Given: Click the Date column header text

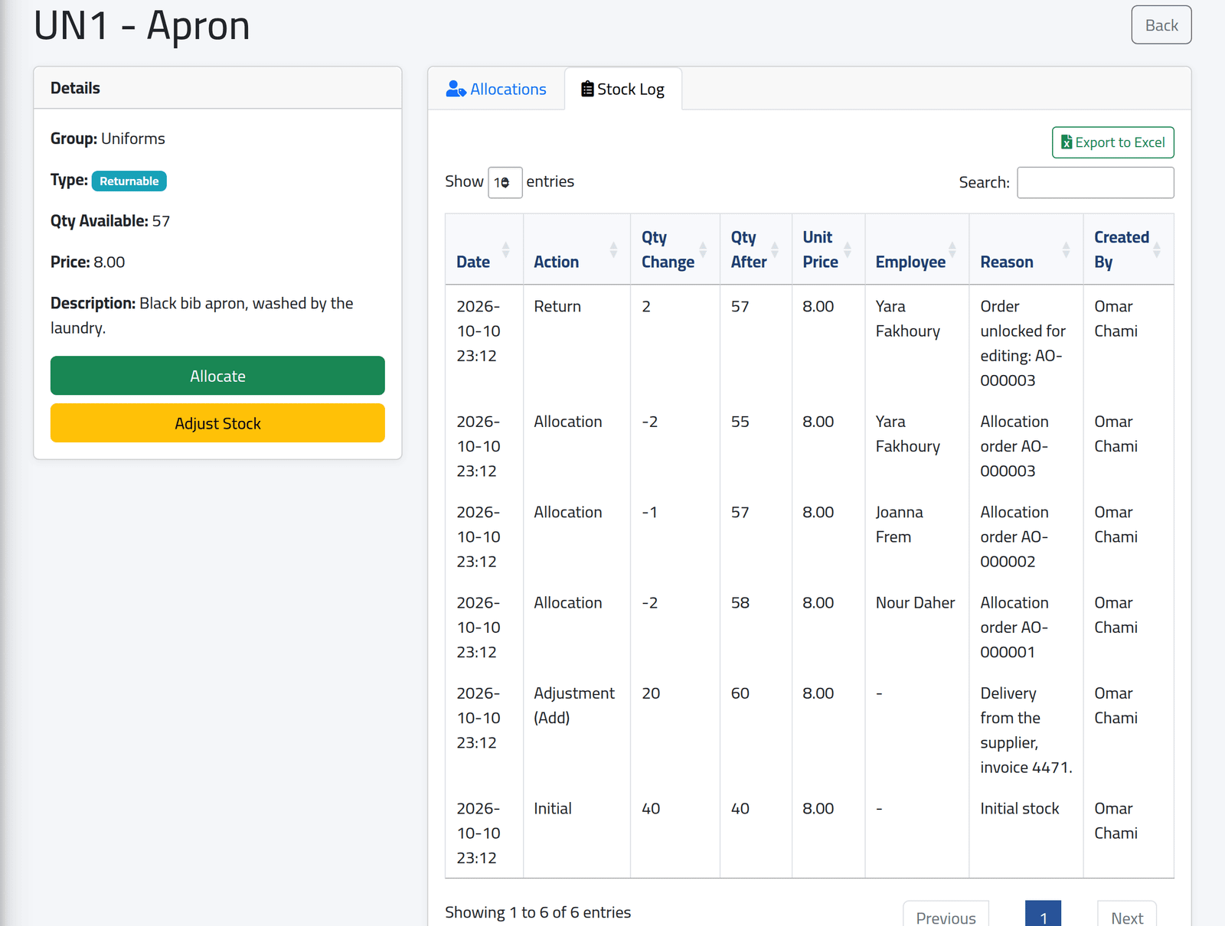Looking at the screenshot, I should [x=473, y=262].
